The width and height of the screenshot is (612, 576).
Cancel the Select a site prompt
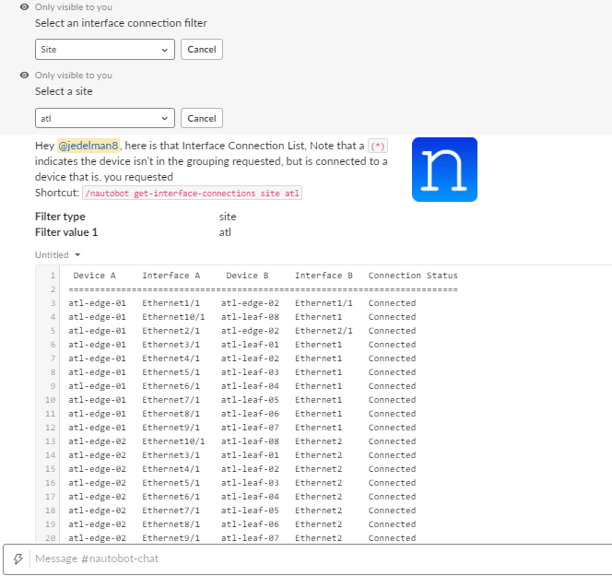(x=202, y=118)
